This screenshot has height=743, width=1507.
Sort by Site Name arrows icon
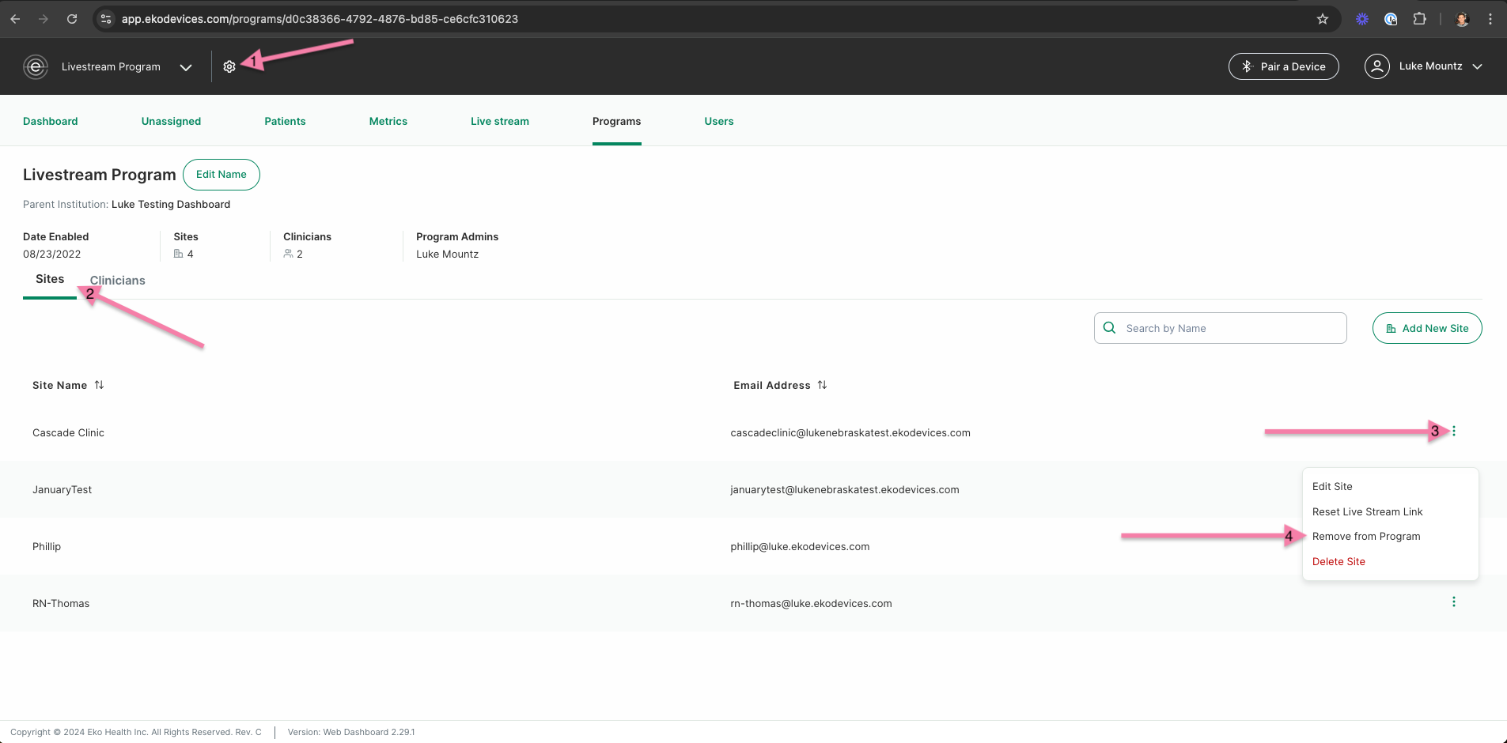99,385
